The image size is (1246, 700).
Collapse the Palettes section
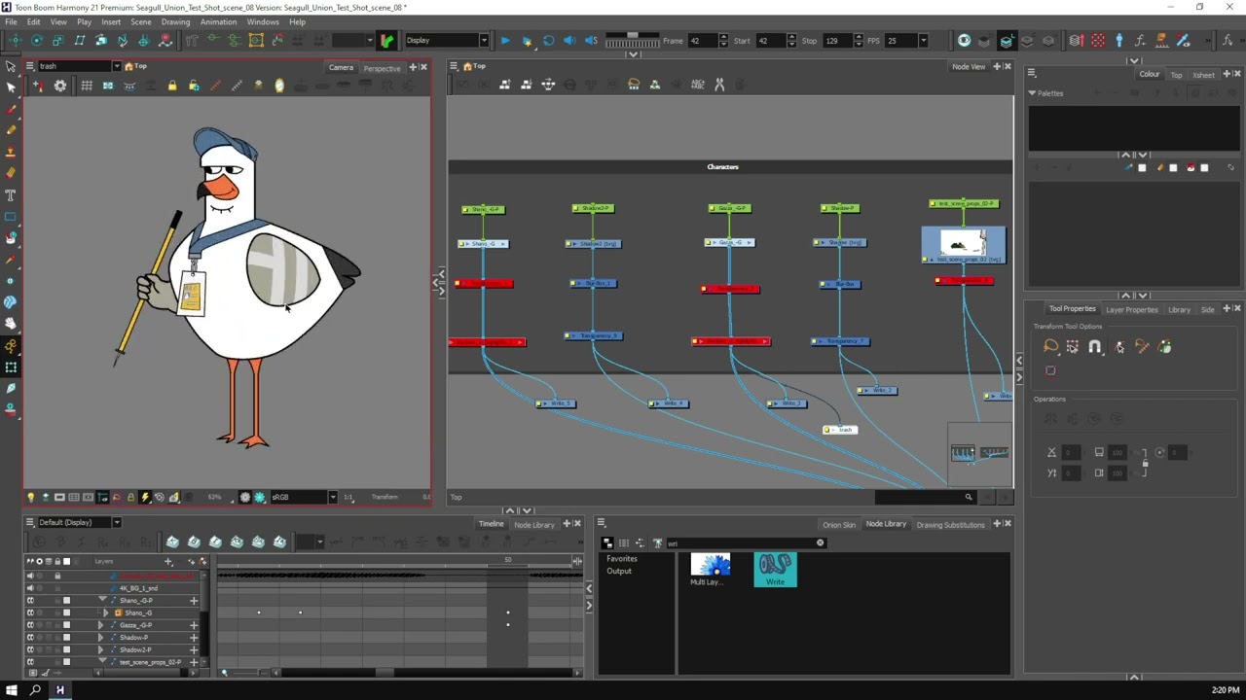pyautogui.click(x=1032, y=93)
